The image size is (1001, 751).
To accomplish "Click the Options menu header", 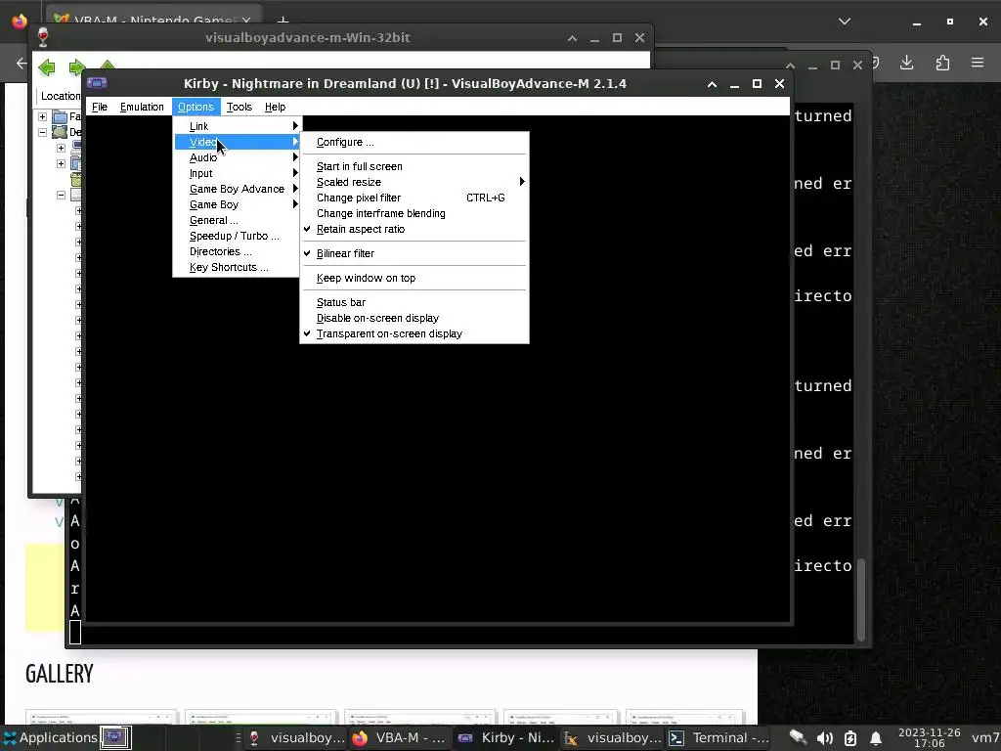I will pos(196,107).
